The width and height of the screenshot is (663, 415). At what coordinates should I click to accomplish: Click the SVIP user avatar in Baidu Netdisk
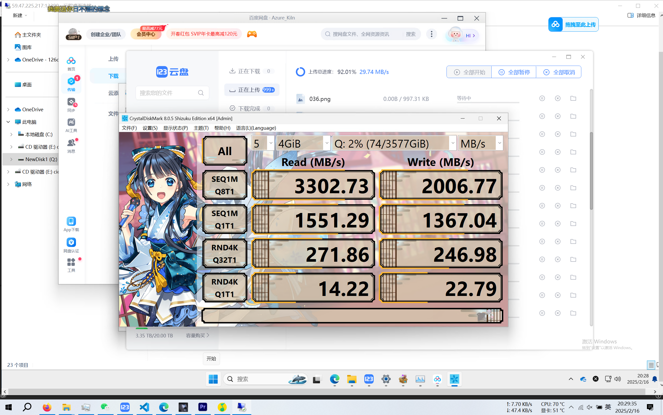(x=74, y=34)
